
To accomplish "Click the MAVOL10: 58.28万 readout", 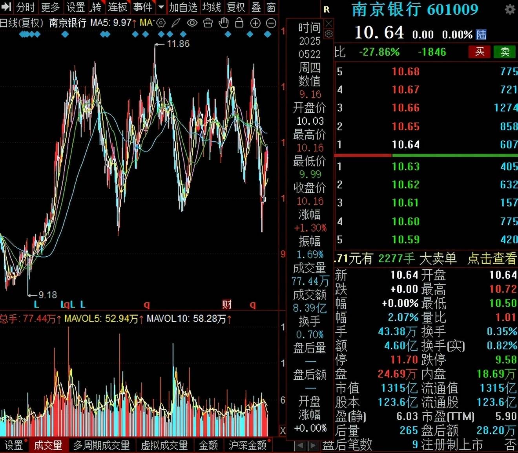I will pyautogui.click(x=189, y=318).
